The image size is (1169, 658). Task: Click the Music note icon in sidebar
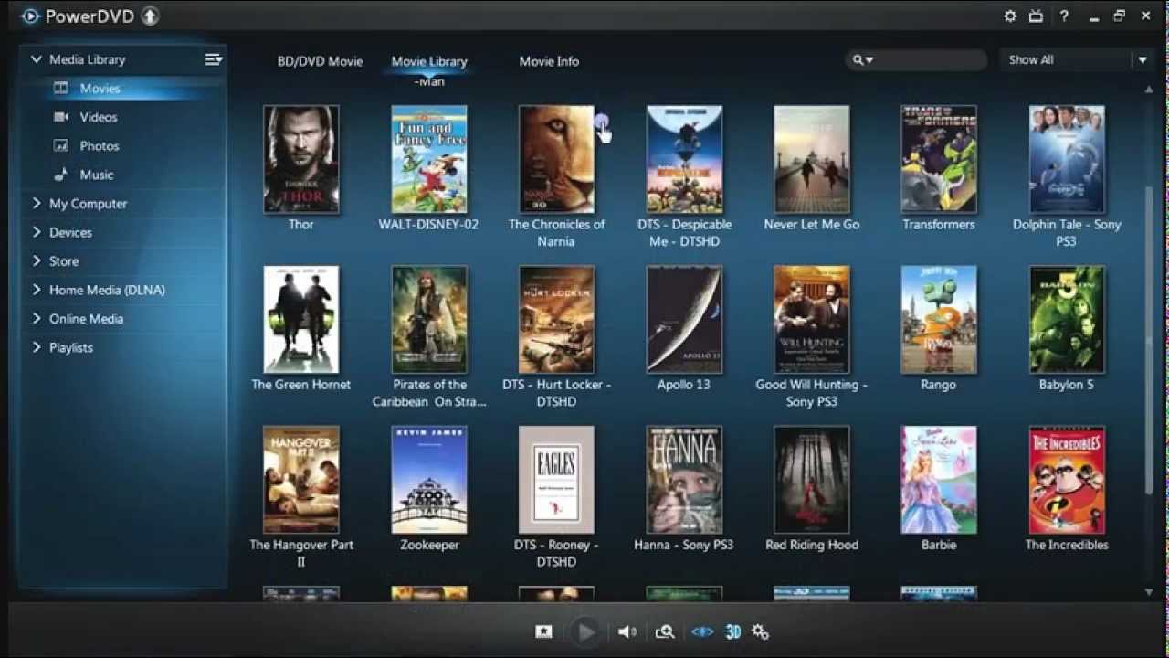pyautogui.click(x=61, y=174)
